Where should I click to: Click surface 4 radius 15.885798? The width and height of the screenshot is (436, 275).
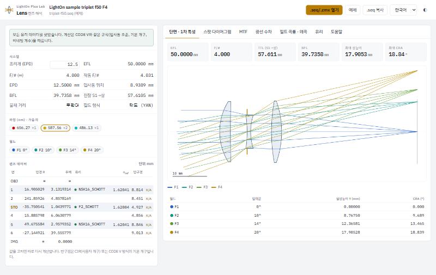(x=34, y=216)
